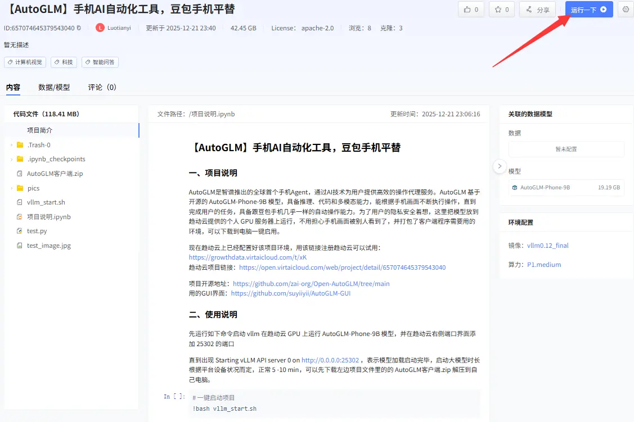This screenshot has height=422, width=634.
Task: Click the bash vllm_start.sh code cell
Action: (x=335, y=403)
